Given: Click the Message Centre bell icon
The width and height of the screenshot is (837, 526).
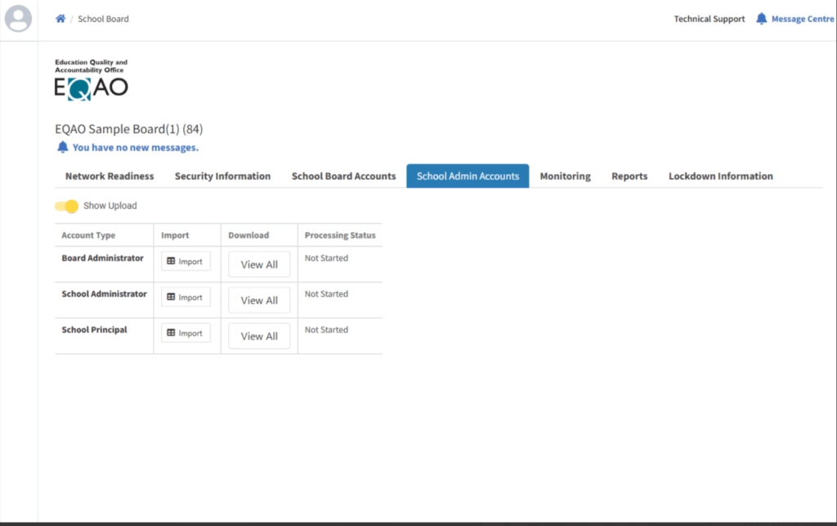Looking at the screenshot, I should click(761, 19).
